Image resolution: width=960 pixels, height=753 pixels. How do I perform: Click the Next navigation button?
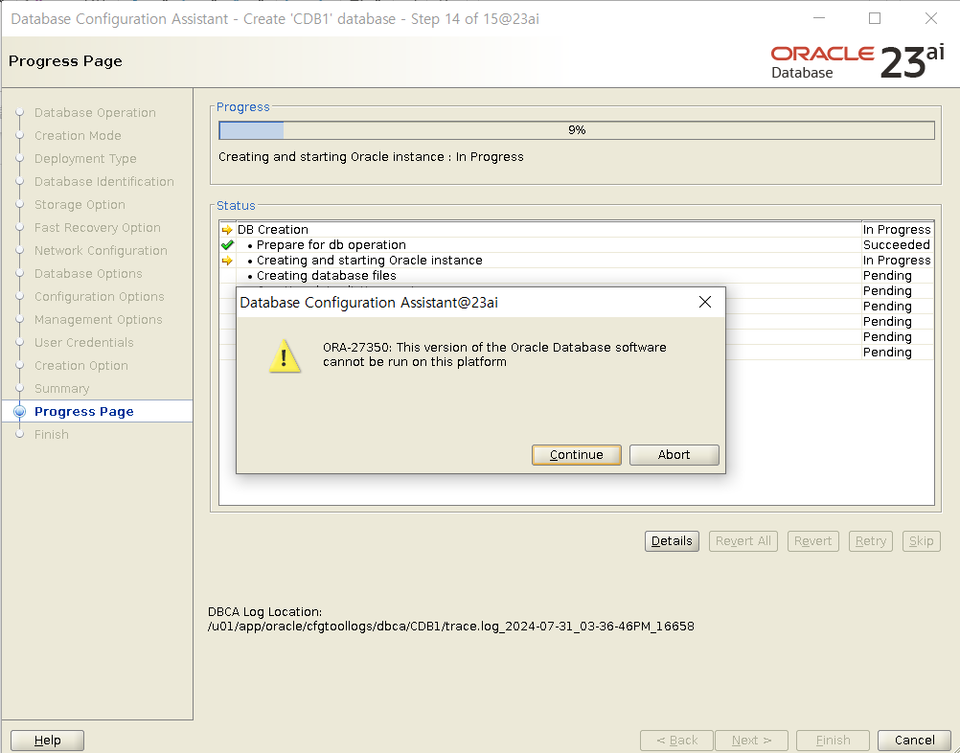751,741
